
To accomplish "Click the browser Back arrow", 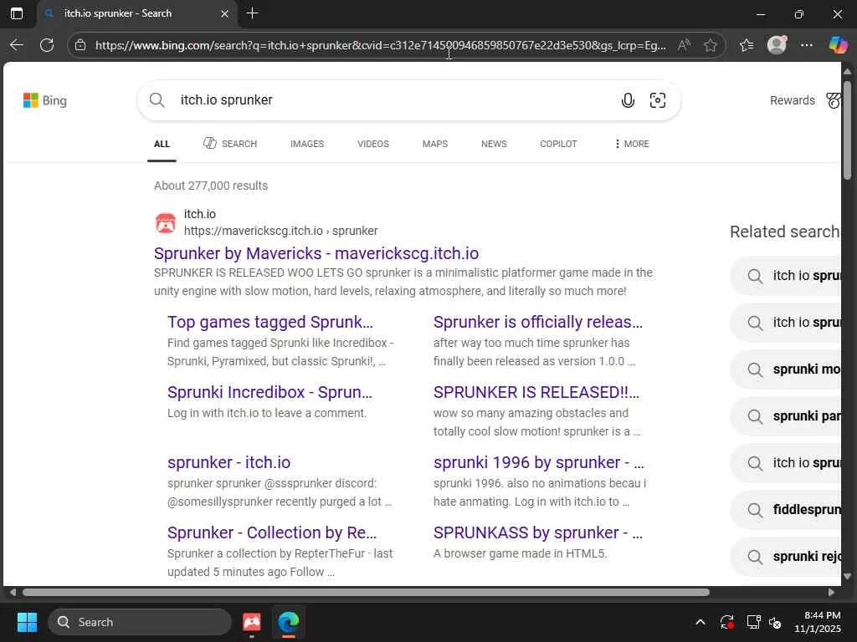I will coord(17,45).
